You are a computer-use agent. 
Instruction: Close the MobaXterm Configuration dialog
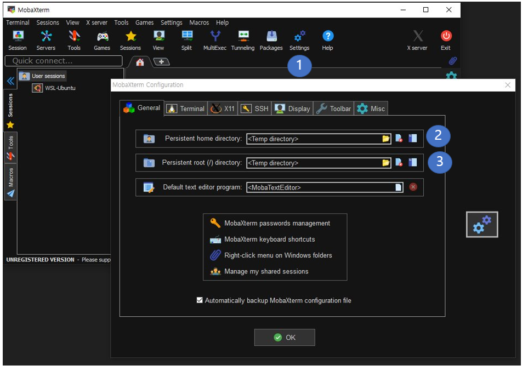click(x=508, y=85)
